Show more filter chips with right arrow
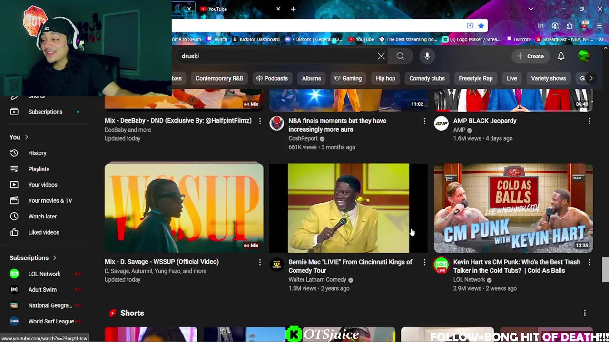This screenshot has width=609, height=342. tap(591, 78)
